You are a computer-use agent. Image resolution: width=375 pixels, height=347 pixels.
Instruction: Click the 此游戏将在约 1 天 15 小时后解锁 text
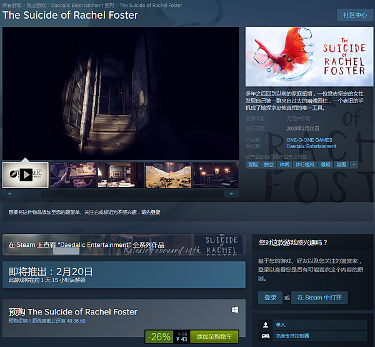coord(47,280)
